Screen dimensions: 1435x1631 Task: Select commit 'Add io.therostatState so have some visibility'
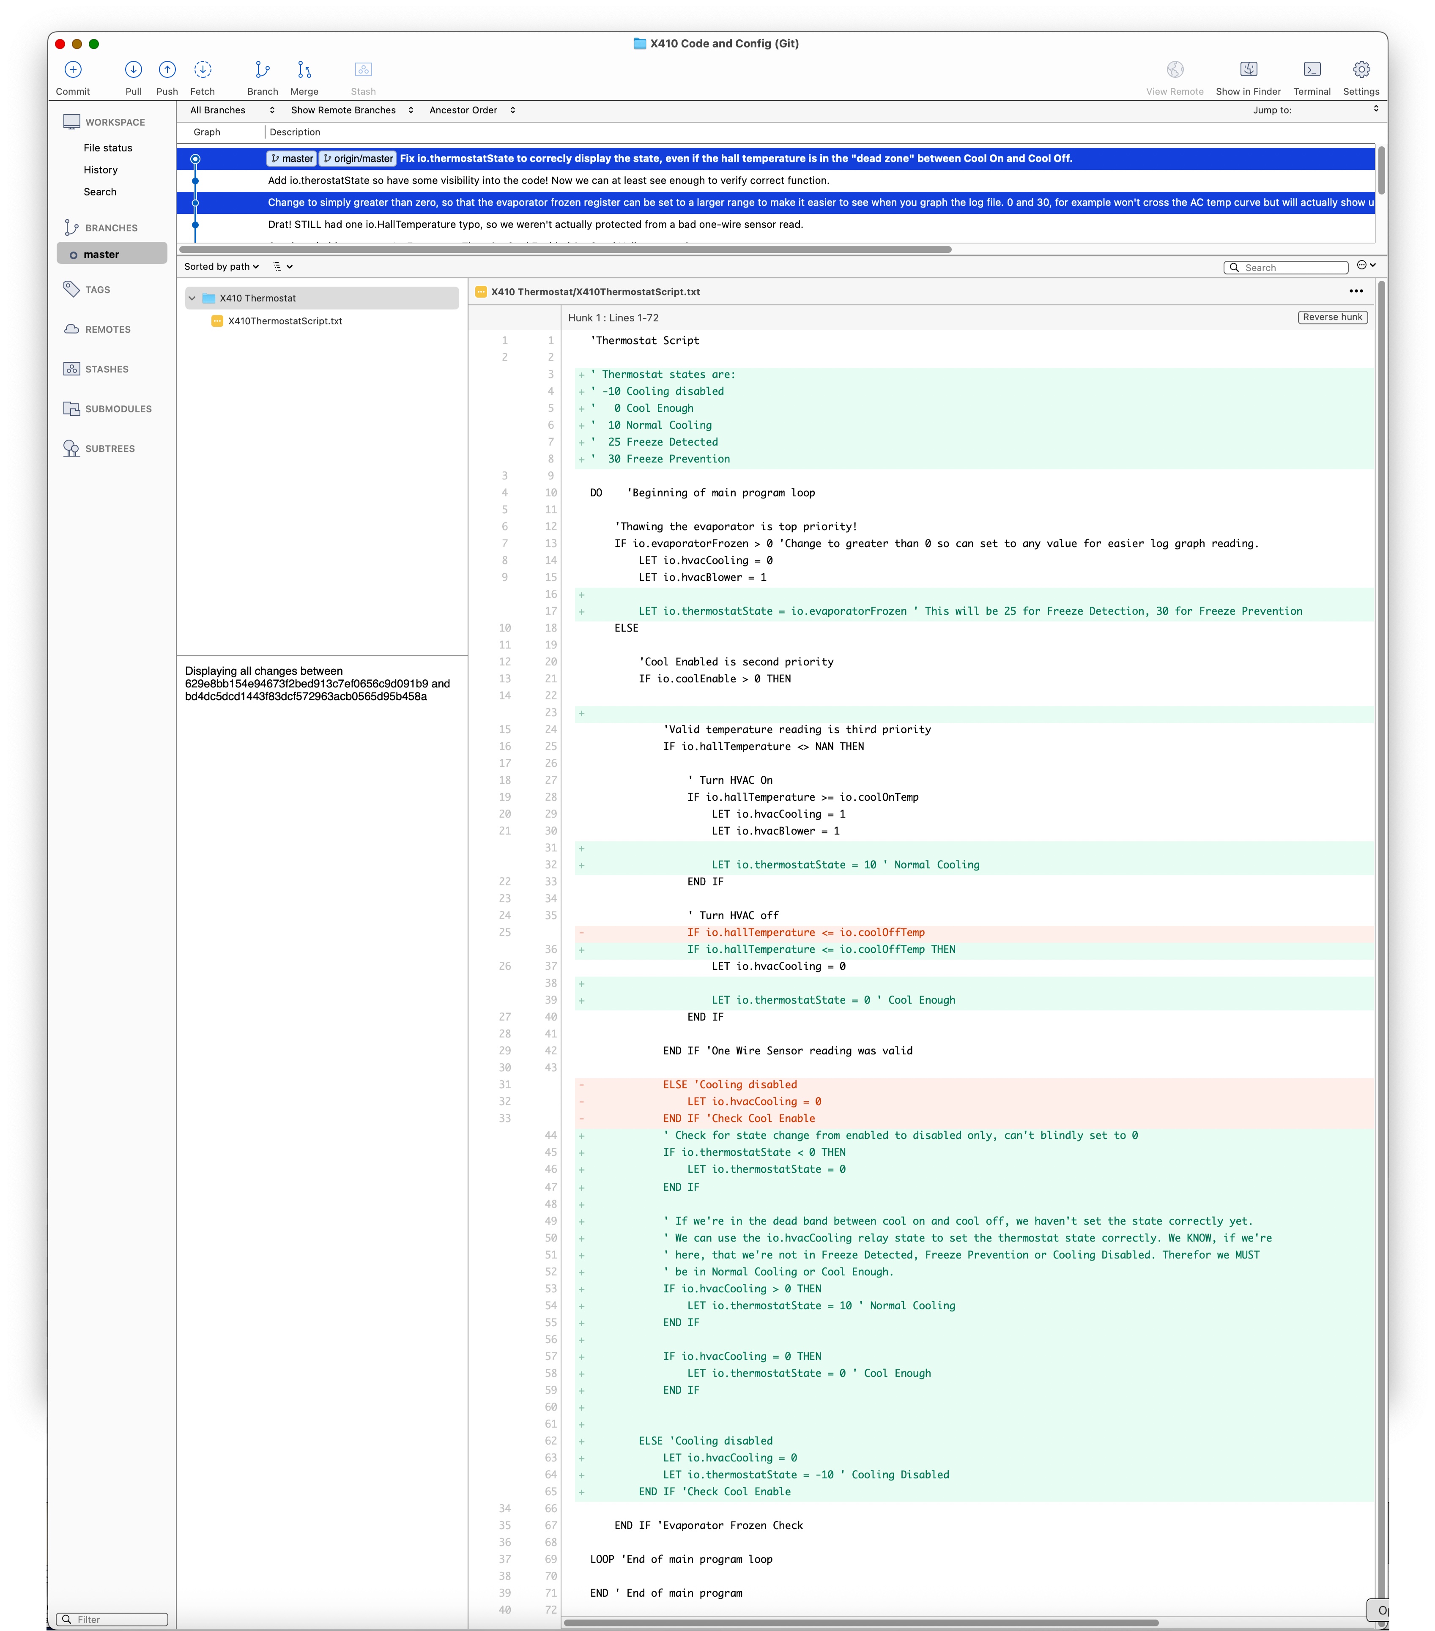(775, 181)
